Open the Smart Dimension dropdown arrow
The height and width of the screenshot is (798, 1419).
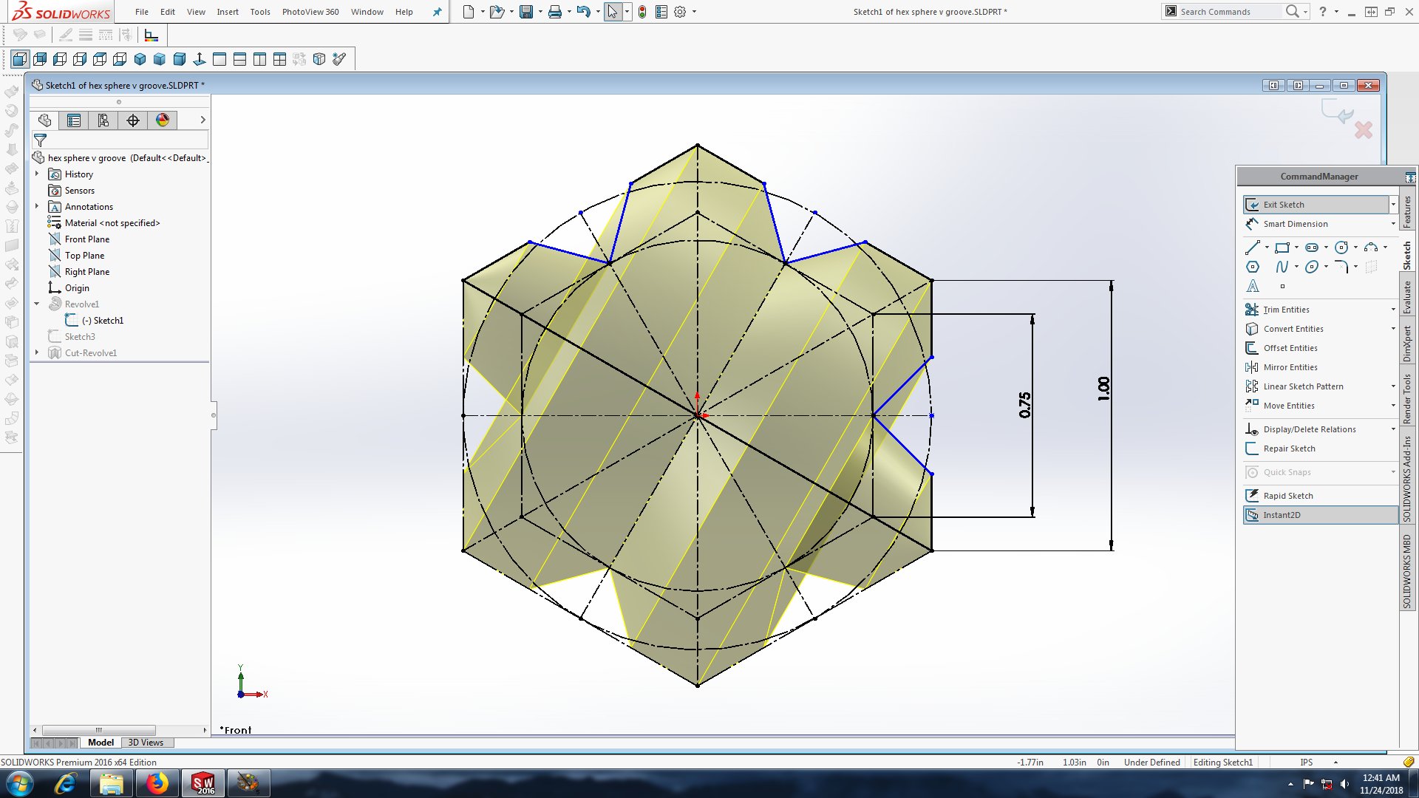1393,224
